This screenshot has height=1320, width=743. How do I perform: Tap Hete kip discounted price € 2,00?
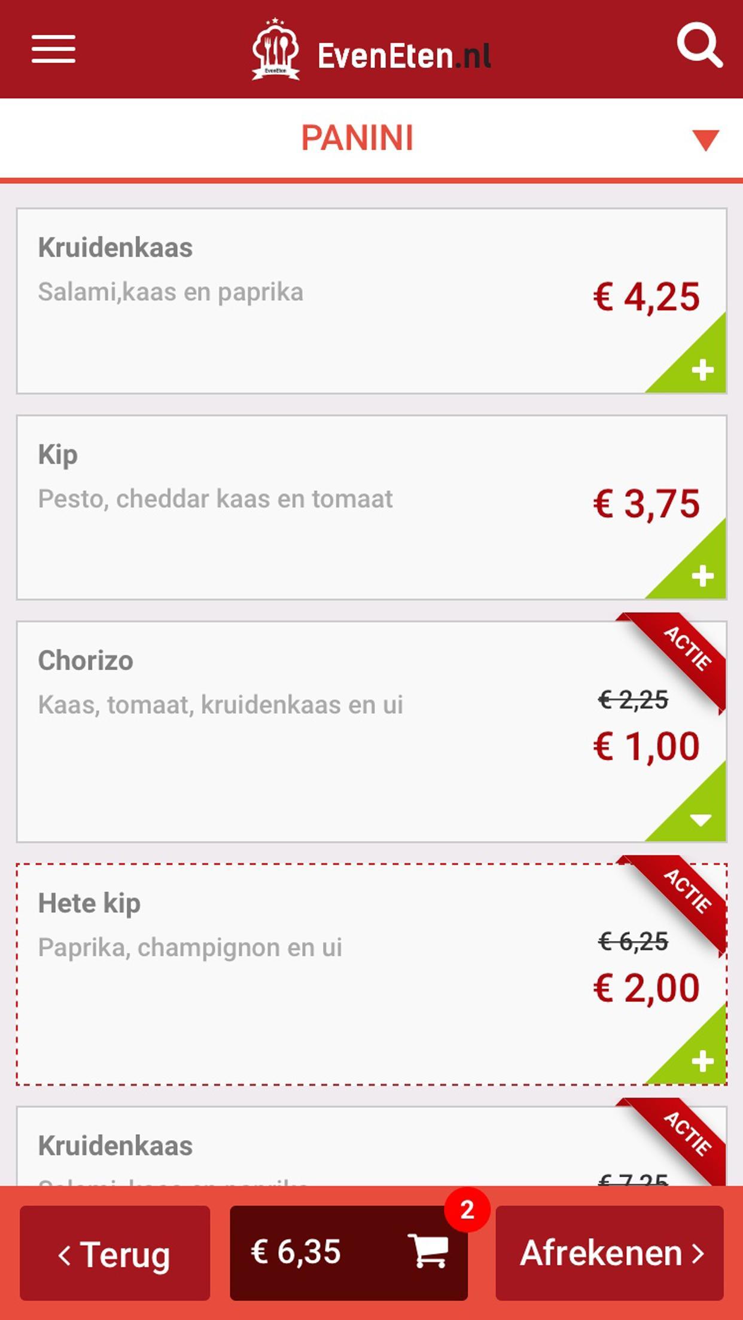(x=646, y=988)
